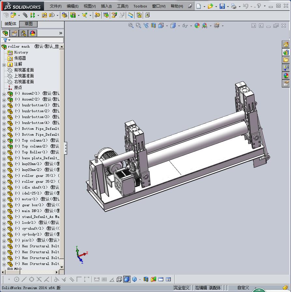The width and height of the screenshot is (291, 292).
Task: Toggle section view icon in bottom toolbar
Action: pos(146,279)
